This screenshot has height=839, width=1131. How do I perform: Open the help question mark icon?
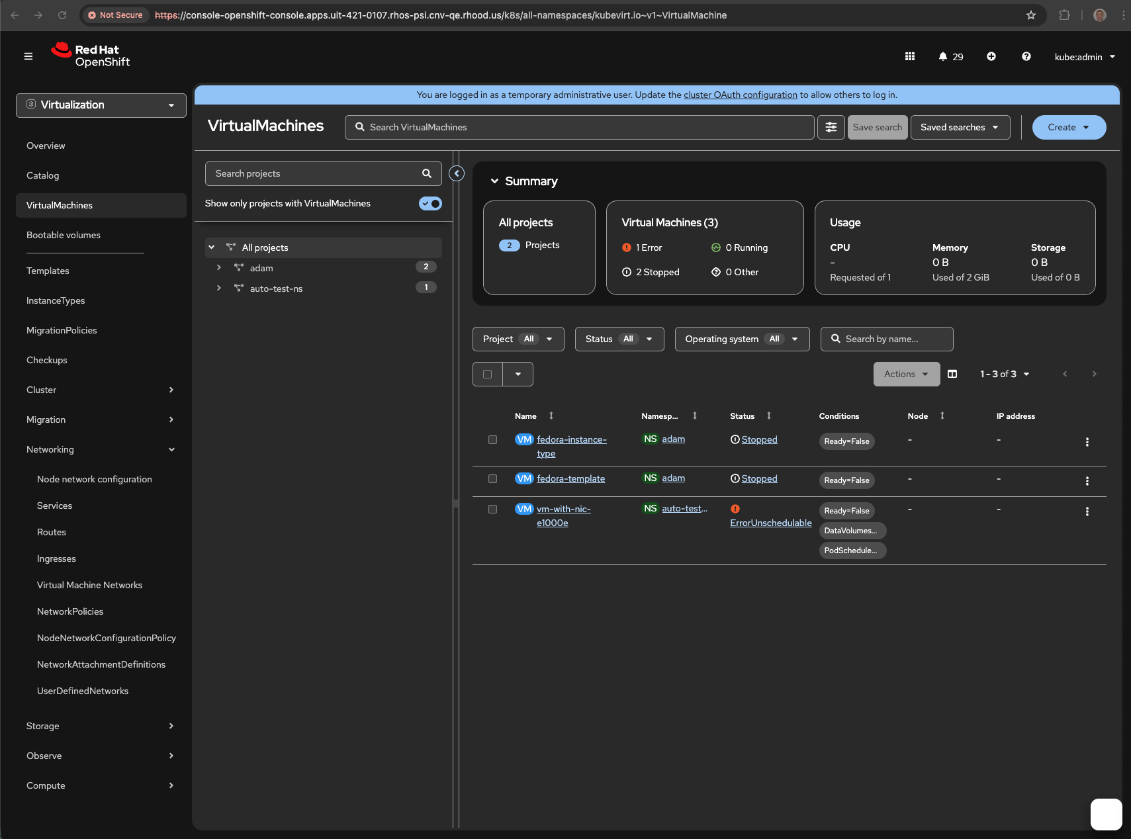click(x=1026, y=57)
